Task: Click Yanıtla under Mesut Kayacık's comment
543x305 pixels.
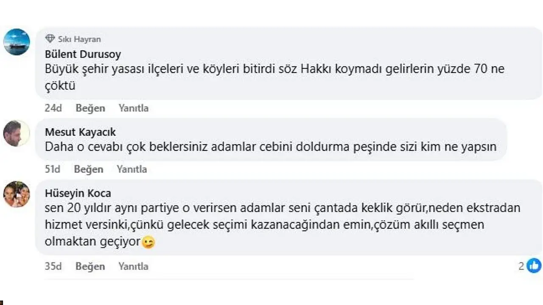Action: [132, 169]
